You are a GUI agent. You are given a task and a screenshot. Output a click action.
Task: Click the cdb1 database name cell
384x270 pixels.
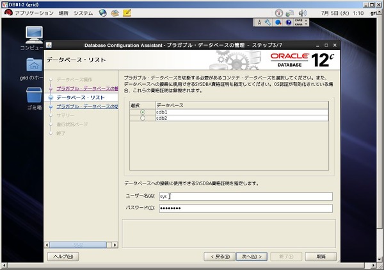[242, 112]
